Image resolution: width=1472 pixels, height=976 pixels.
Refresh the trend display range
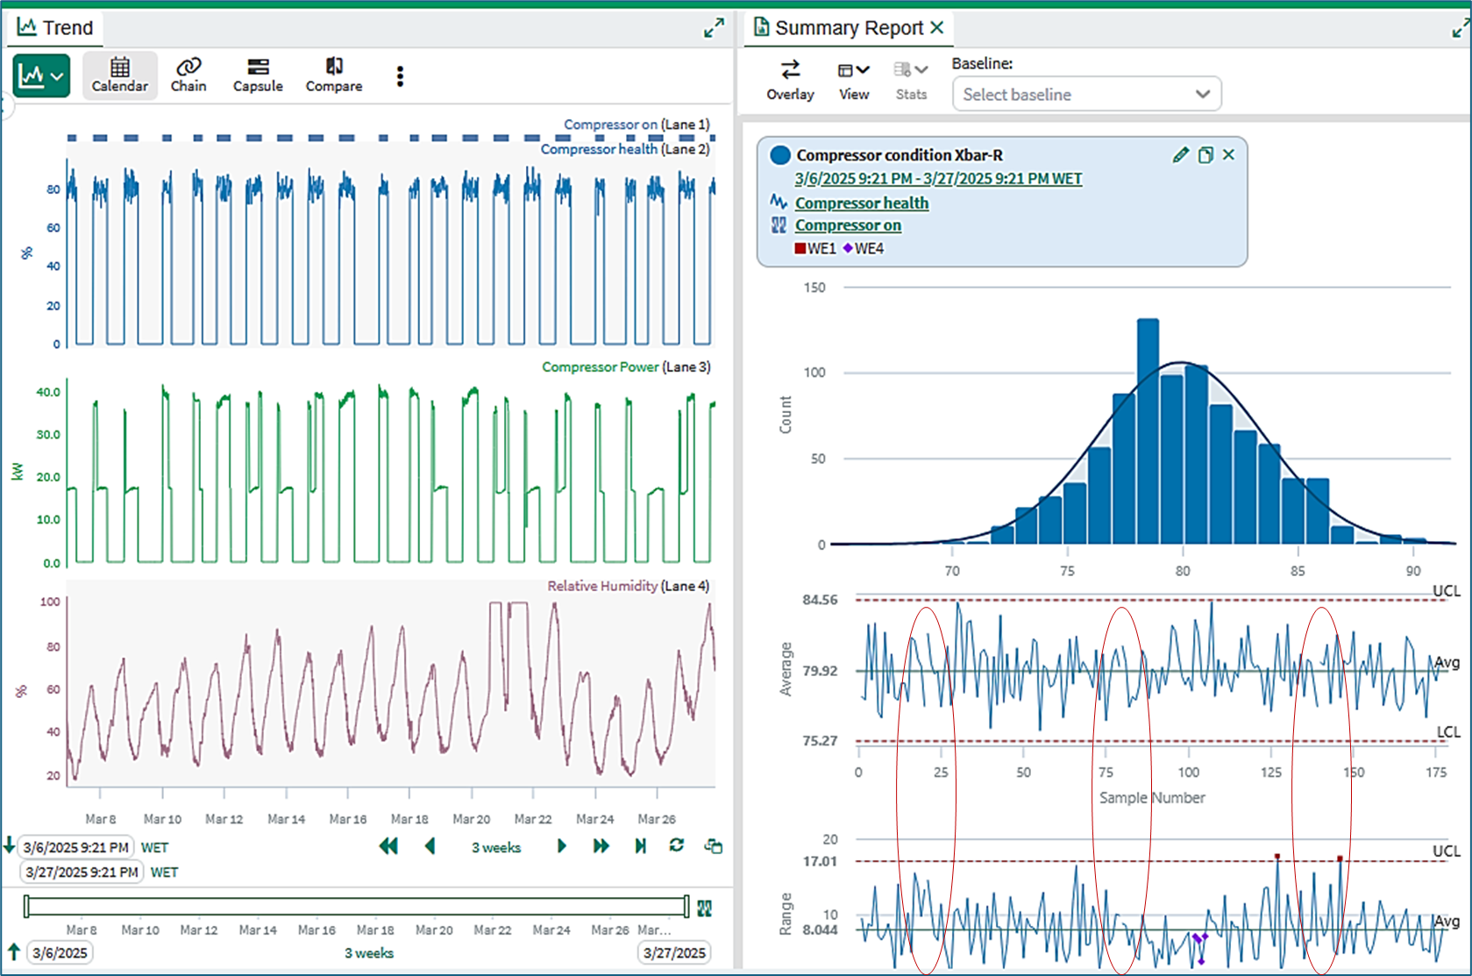click(676, 845)
